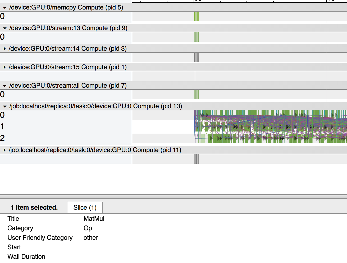Select a gray slice in GPU:0 pid 11 timeline
The height and width of the screenshot is (263, 347).
tap(196, 159)
